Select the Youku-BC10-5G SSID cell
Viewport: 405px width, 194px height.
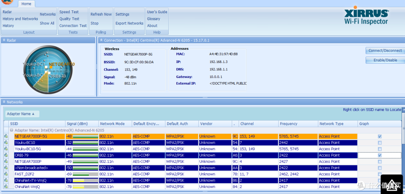39,149
